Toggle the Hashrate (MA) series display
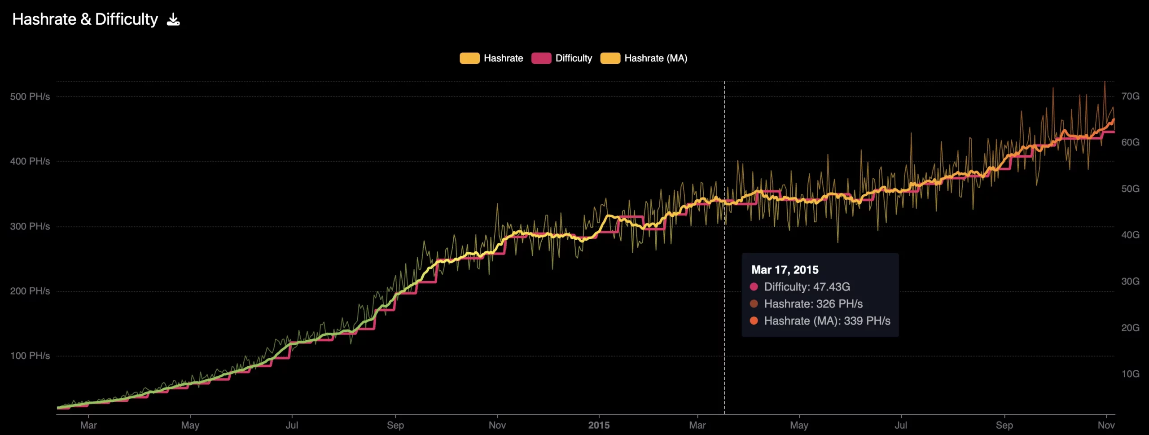The image size is (1149, 435). pyautogui.click(x=655, y=58)
